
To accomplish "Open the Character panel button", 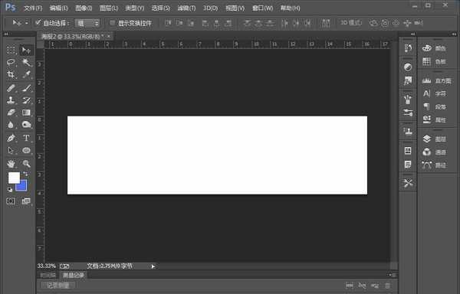I will point(434,93).
